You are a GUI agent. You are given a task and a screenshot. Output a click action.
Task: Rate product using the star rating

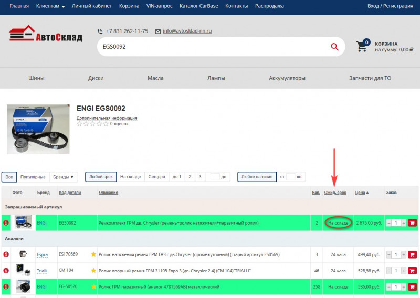[92, 124]
